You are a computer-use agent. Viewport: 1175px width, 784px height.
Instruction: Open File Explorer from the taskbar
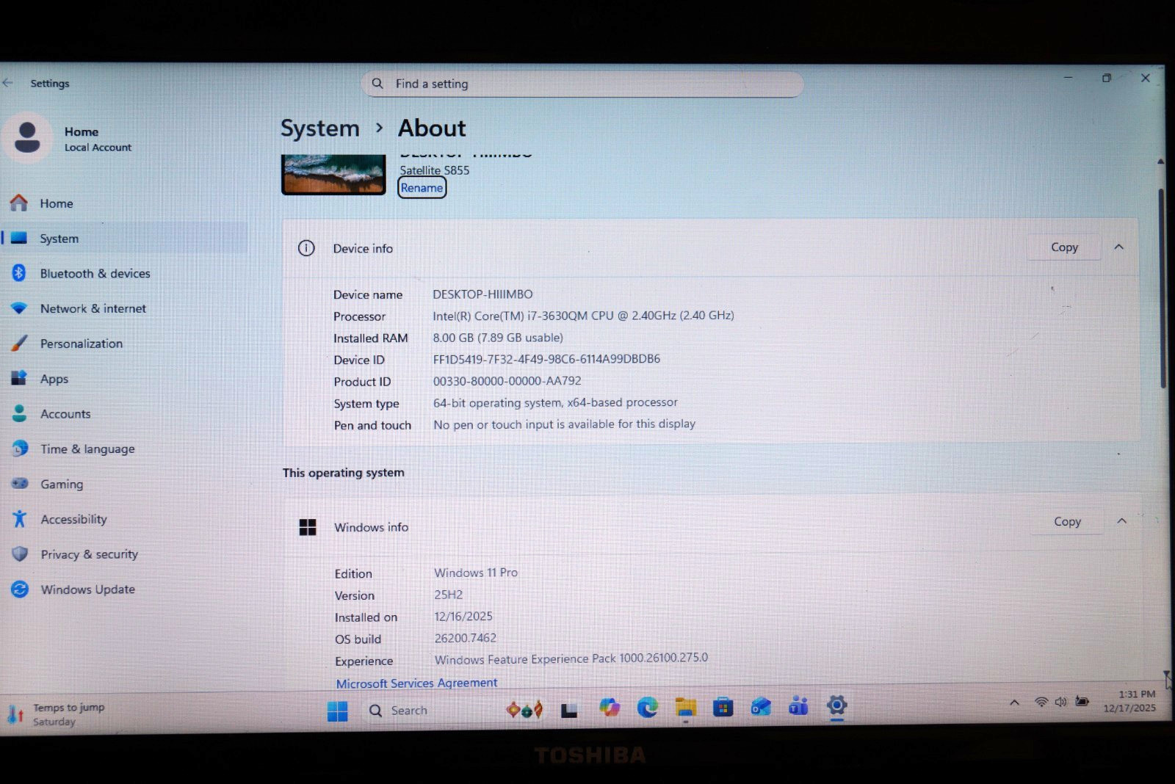tap(685, 708)
